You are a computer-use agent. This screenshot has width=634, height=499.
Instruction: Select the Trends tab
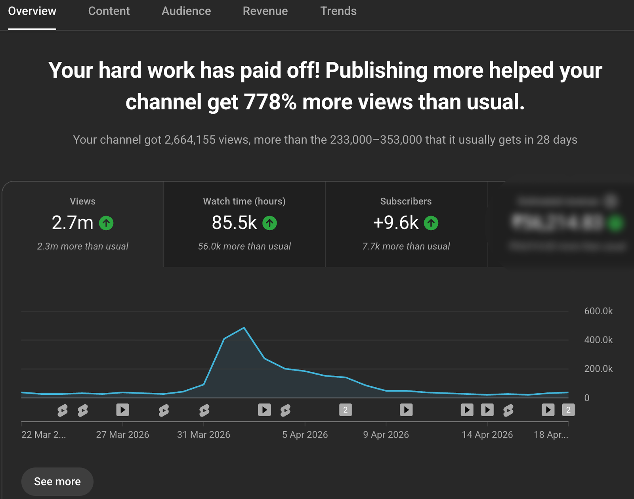(x=338, y=11)
